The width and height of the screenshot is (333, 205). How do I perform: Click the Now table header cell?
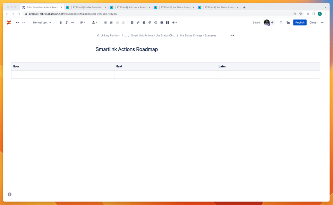63,66
